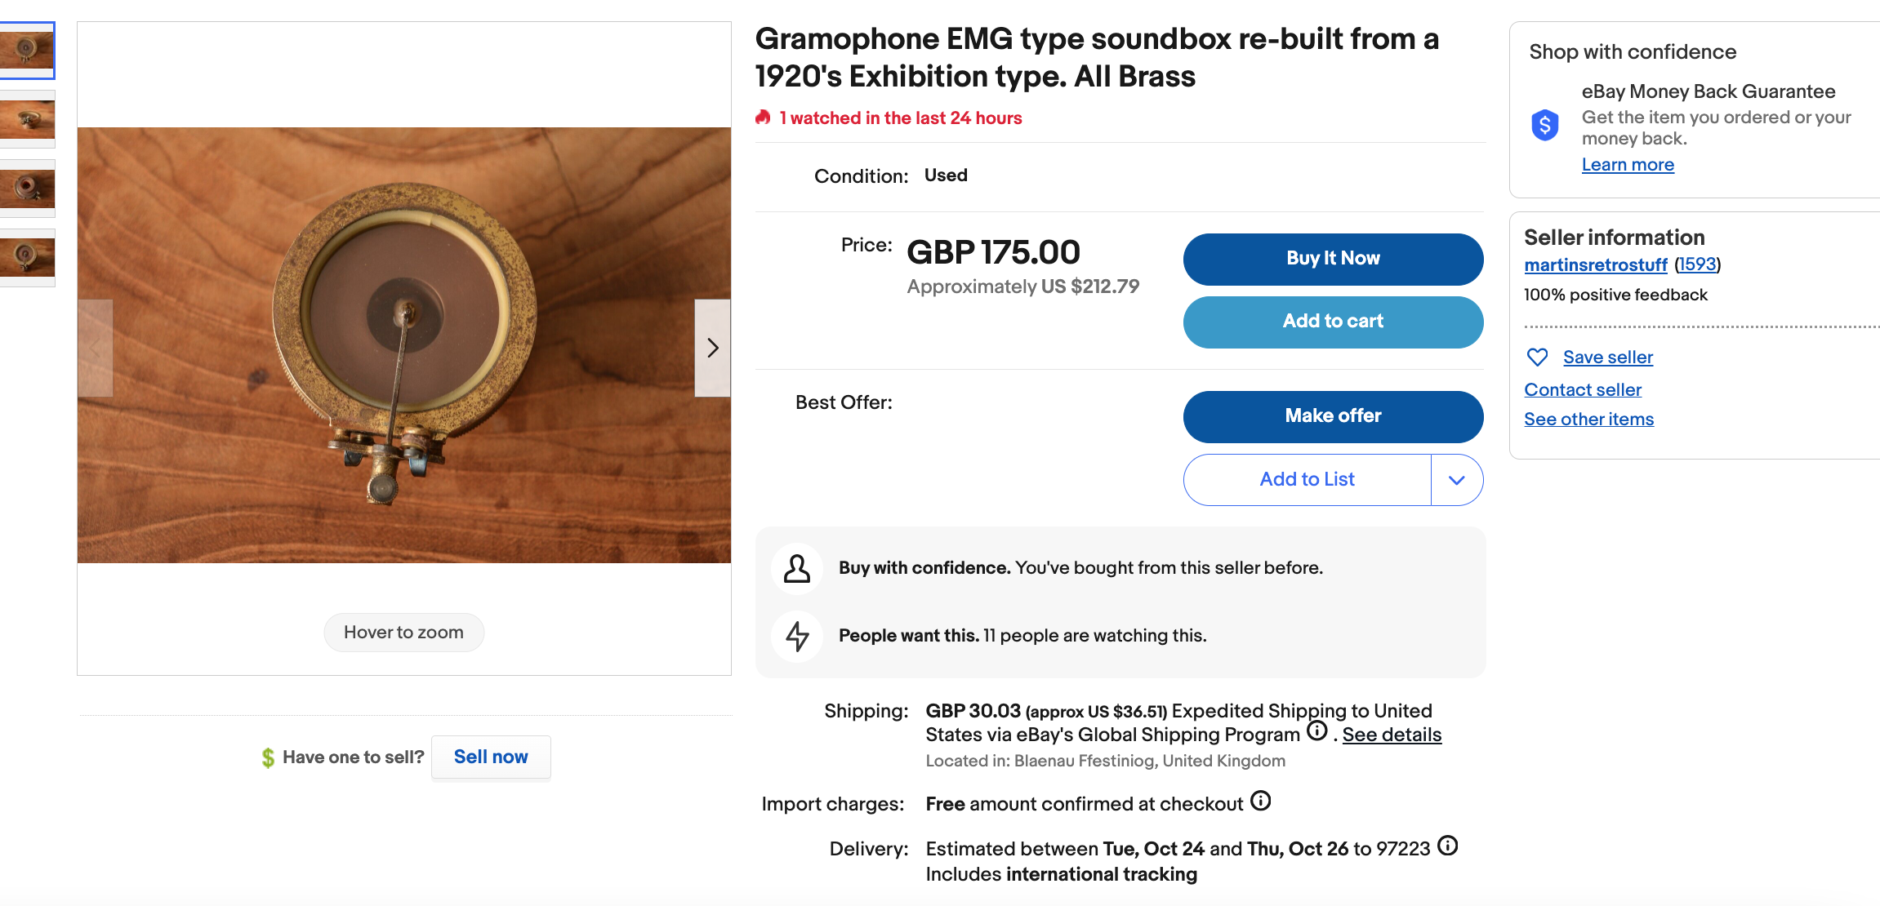1880x906 pixels.
Task: Click Learn more about Money Back Guarantee
Action: (x=1627, y=165)
